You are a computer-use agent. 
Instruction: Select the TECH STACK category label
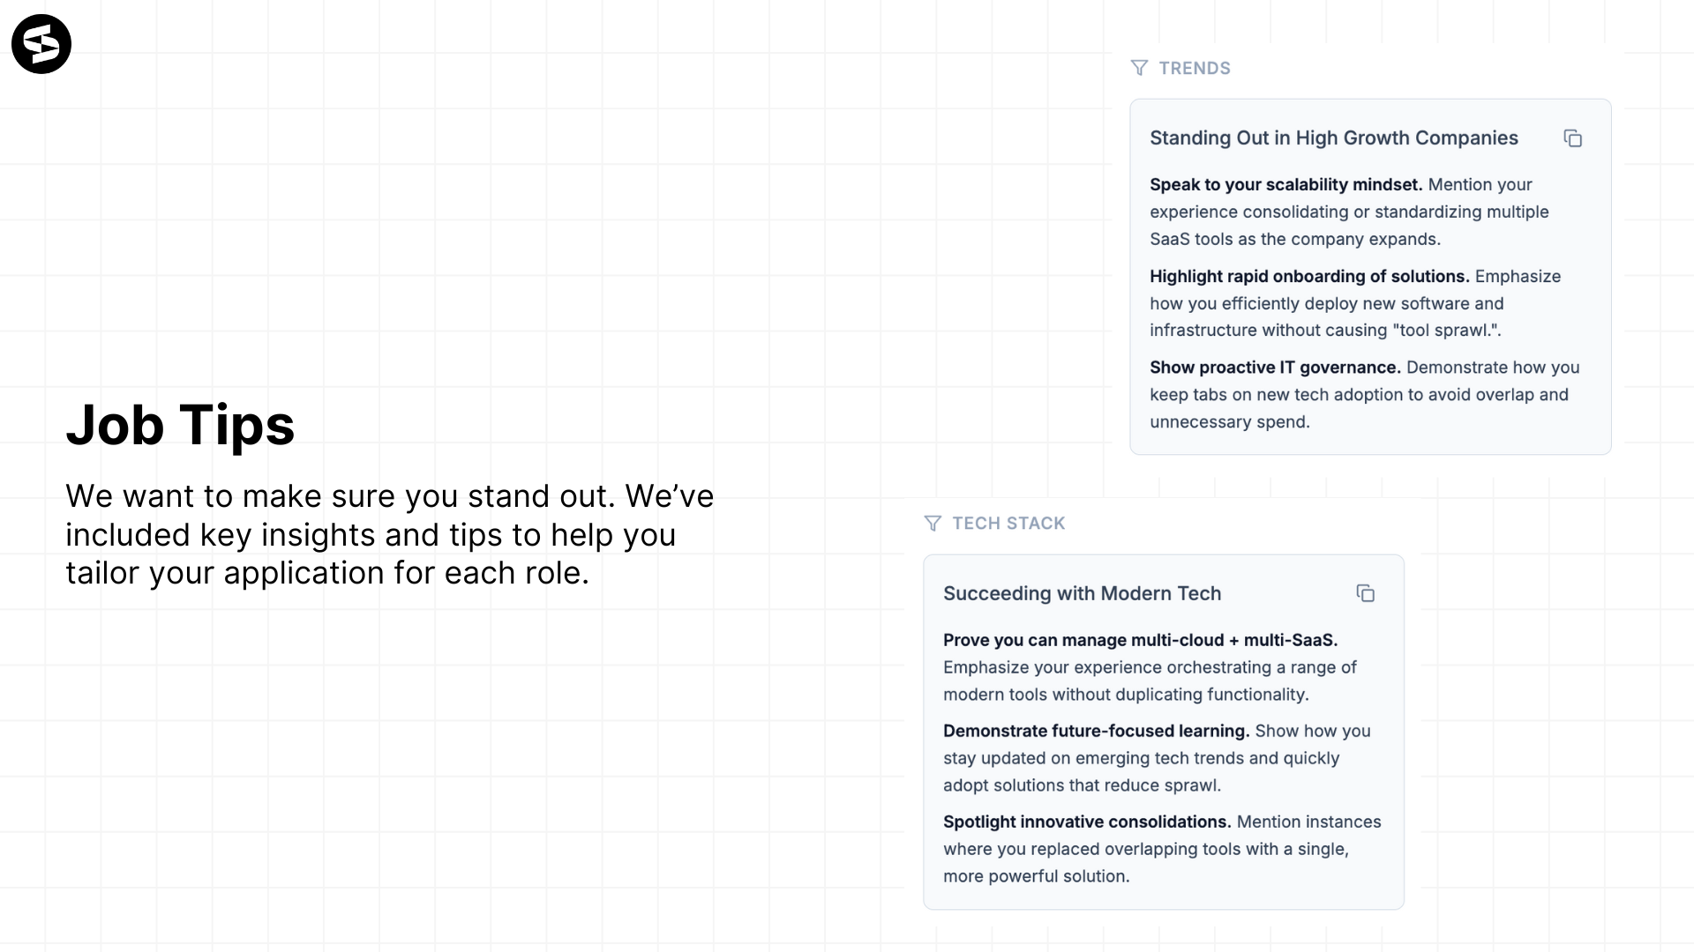pos(1008,524)
